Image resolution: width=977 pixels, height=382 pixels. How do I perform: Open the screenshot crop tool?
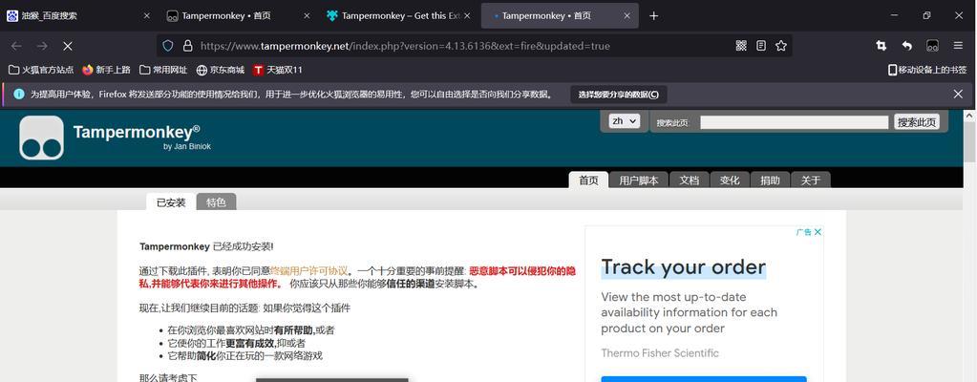pyautogui.click(x=881, y=46)
